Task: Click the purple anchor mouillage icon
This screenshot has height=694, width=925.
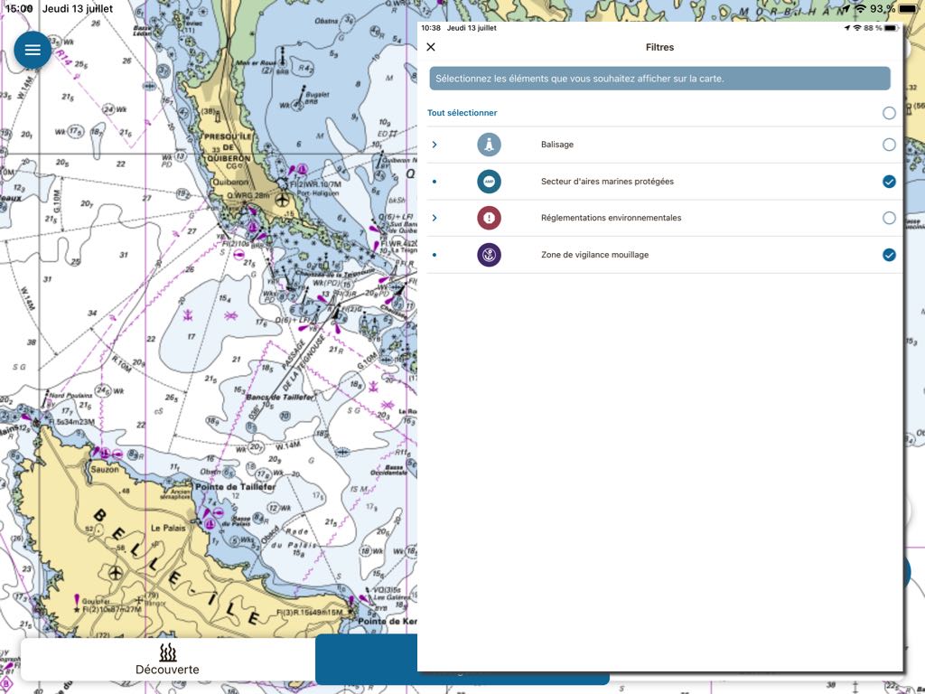Action: 489,255
